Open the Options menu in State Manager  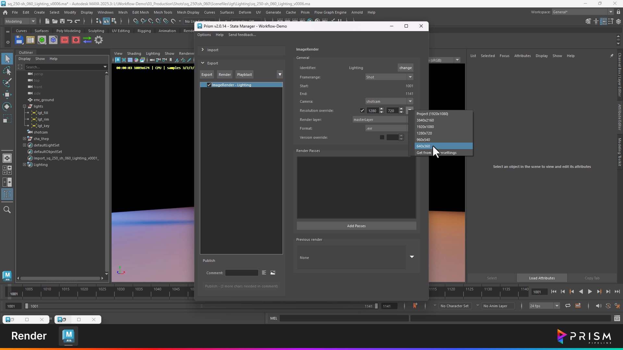coord(204,35)
